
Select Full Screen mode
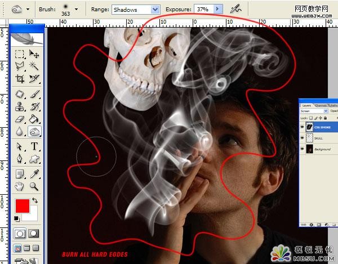[x=35, y=248]
